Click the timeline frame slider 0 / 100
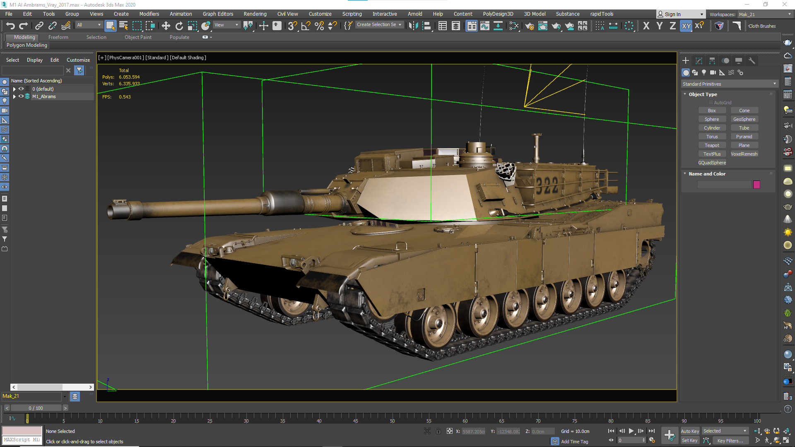 (36, 408)
